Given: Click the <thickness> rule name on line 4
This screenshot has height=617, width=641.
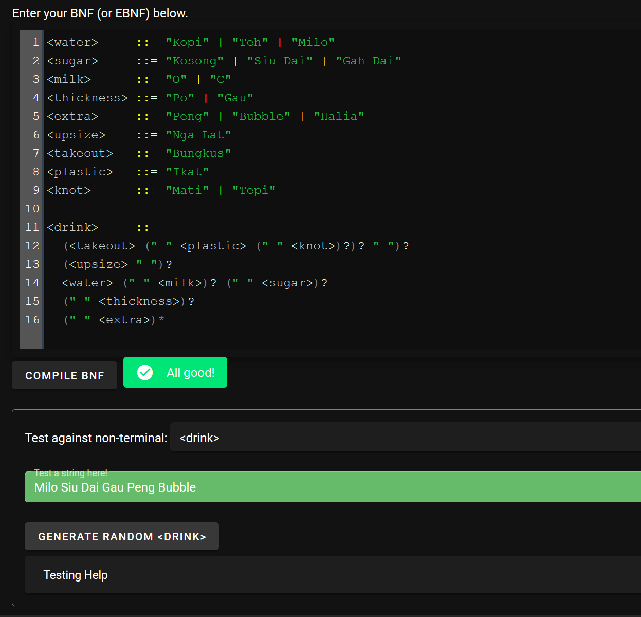Looking at the screenshot, I should tap(87, 98).
